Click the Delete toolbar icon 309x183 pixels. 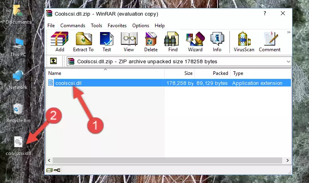[x=151, y=42]
